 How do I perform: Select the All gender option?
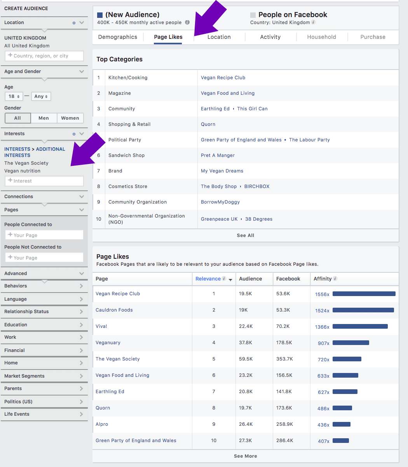pos(17,118)
